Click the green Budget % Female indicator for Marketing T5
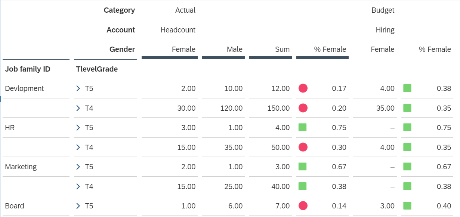Viewport: 460px width, 217px height. [407, 167]
